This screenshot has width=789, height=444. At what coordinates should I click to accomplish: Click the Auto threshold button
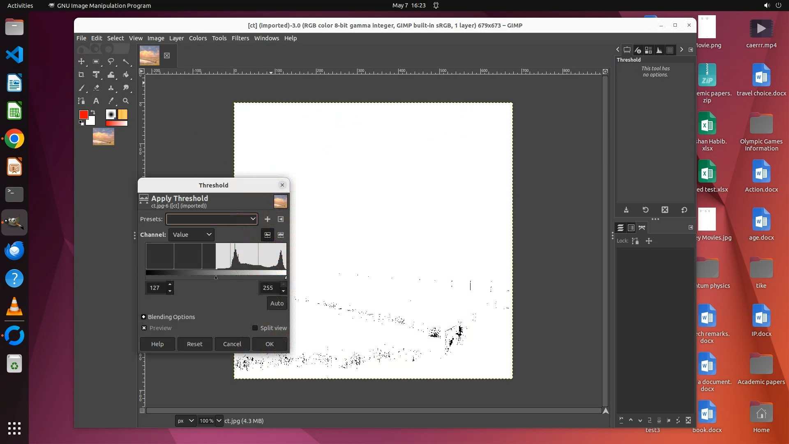[277, 303]
